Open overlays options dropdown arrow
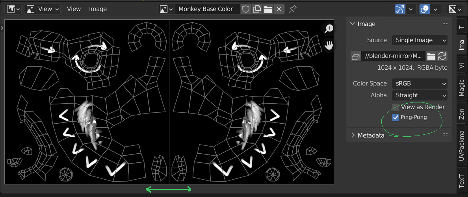 point(435,9)
